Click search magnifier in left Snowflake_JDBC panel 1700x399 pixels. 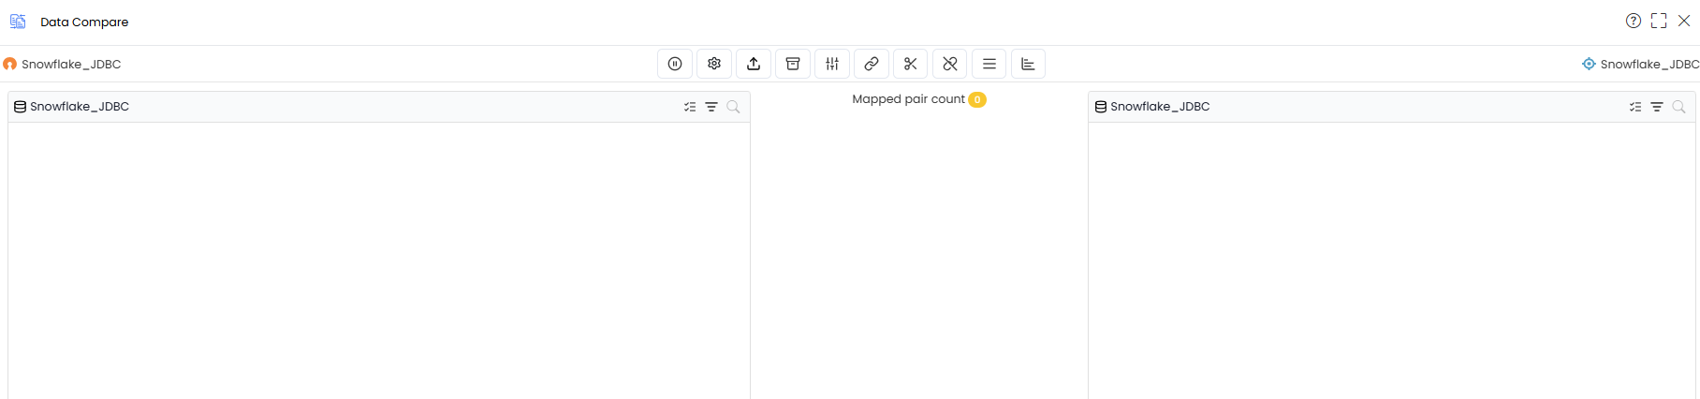733,107
